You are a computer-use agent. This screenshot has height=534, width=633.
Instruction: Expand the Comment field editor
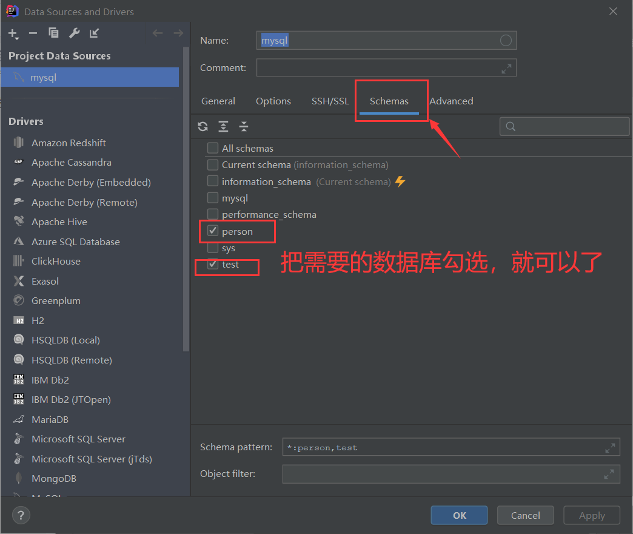coord(506,69)
